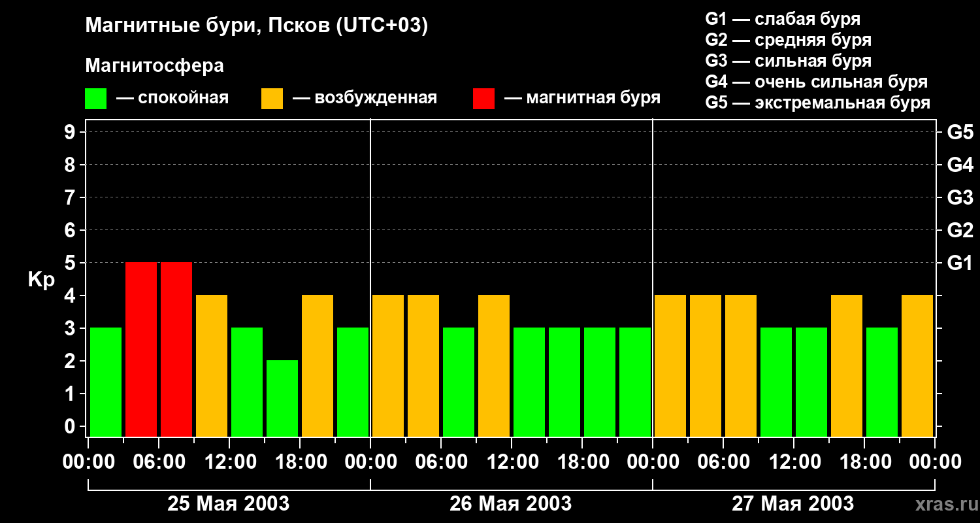980x523 pixels.
Task: Click the G1 label on right axis
Action: click(960, 263)
